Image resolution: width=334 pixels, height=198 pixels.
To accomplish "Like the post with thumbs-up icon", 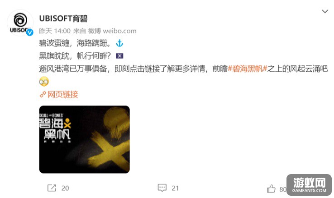I will coord(271,189).
